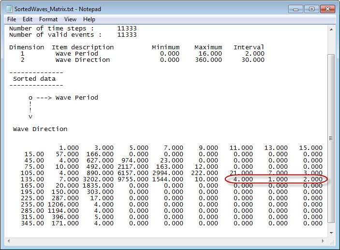Click the value 1544.000 in matrix
Screen dimensions: 340x250
pyautogui.click(x=168, y=179)
